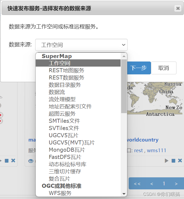Viewport: 184px width, 199px height.
Task: Choose UGCV5瓦片 option
Action: click(78, 135)
